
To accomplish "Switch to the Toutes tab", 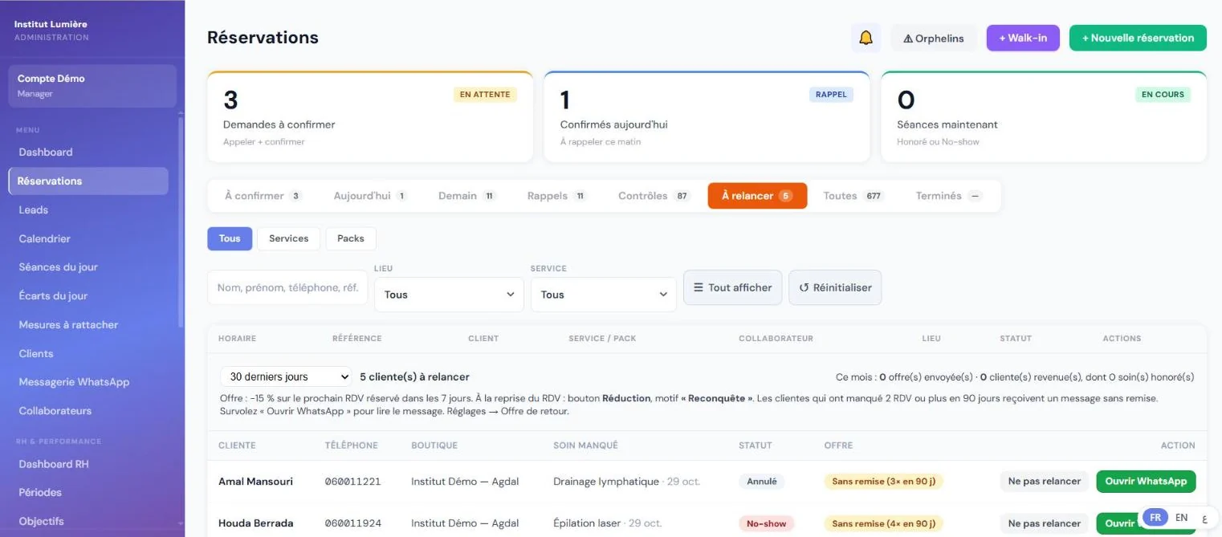I will 853,196.
